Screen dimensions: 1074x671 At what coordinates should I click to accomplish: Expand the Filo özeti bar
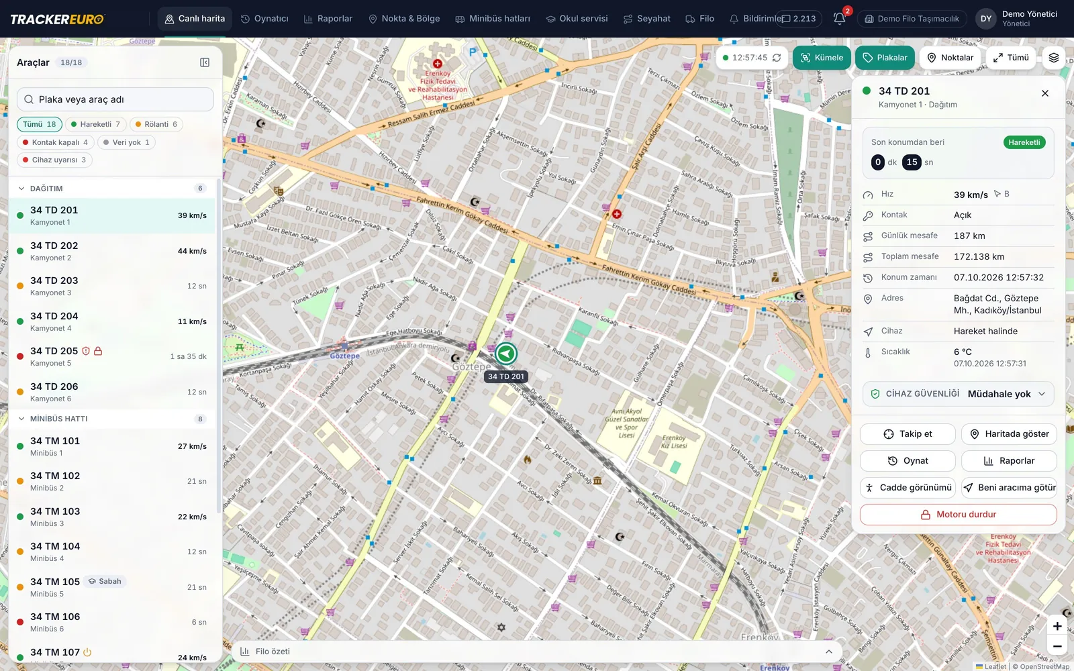pyautogui.click(x=537, y=652)
